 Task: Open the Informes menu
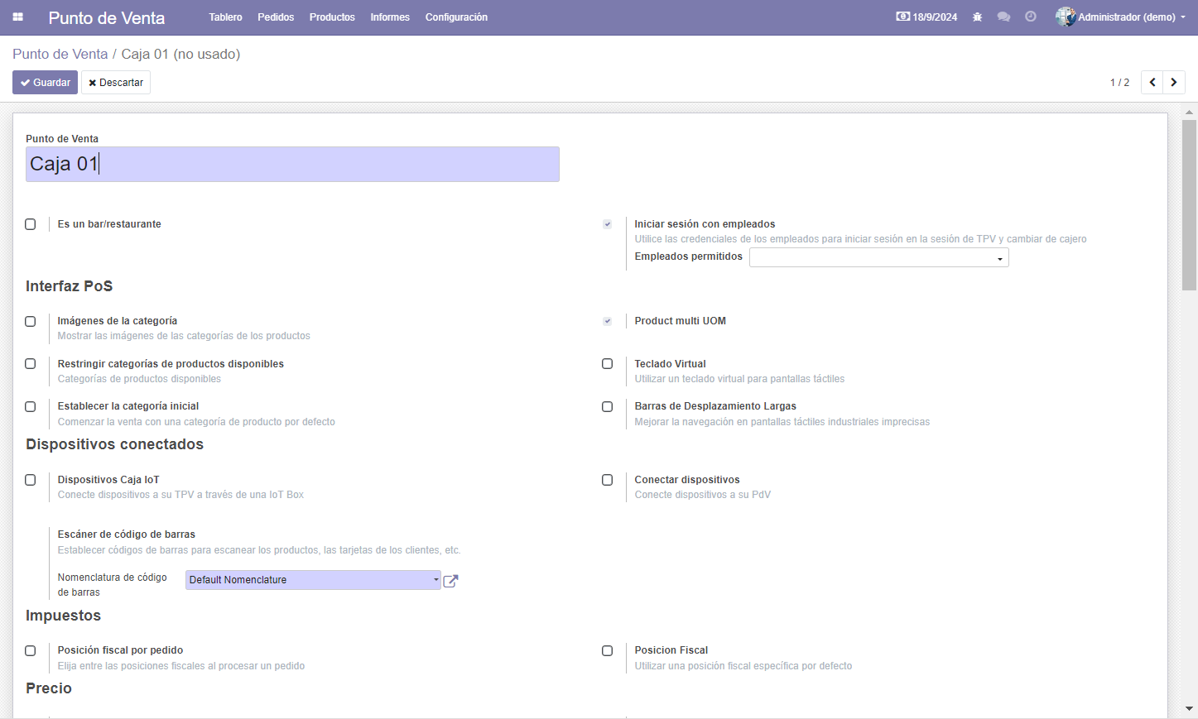390,17
